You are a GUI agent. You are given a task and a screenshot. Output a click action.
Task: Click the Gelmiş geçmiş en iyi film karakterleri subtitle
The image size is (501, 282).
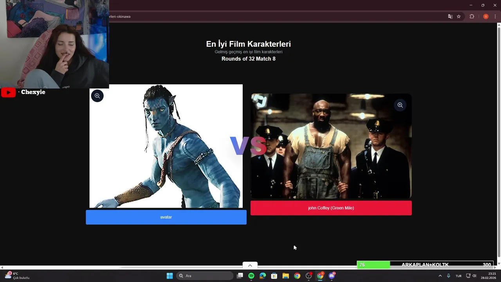[249, 52]
